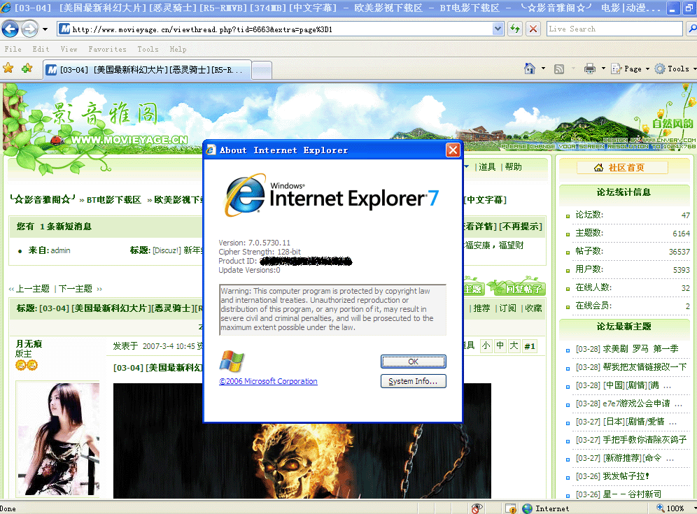Image resolution: width=697 pixels, height=514 pixels.
Task: Open the 社区首页 community home link
Action: pos(622,167)
